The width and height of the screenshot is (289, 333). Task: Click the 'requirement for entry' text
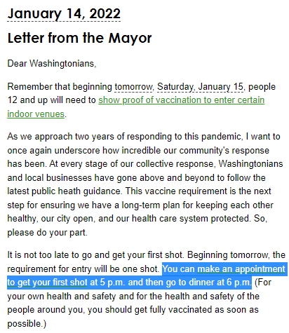click(x=48, y=269)
